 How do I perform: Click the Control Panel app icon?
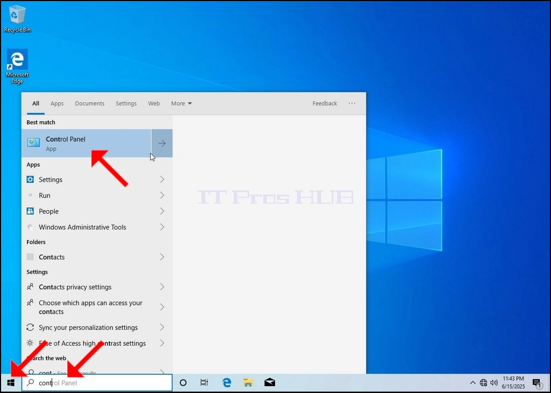tap(34, 143)
